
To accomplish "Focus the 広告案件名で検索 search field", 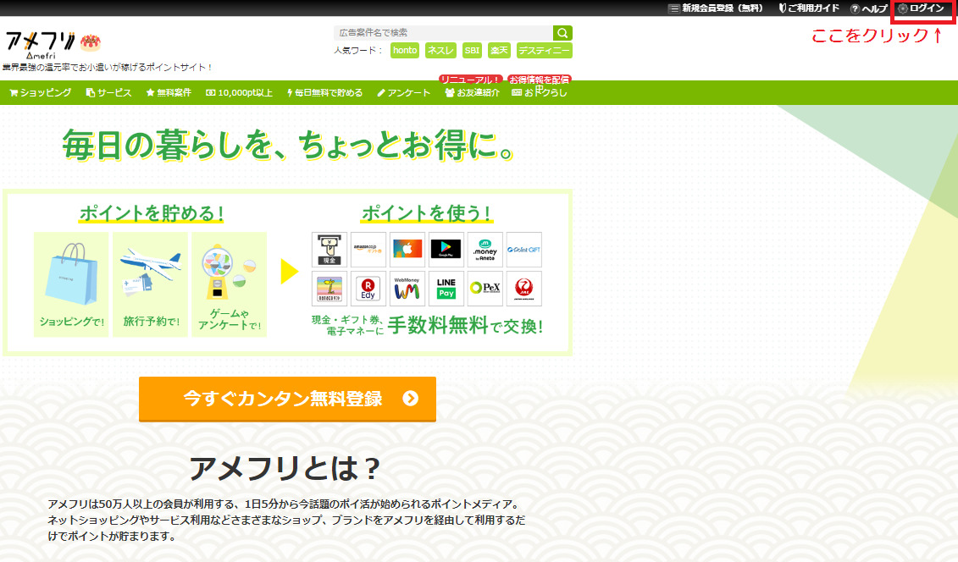I will (x=444, y=33).
